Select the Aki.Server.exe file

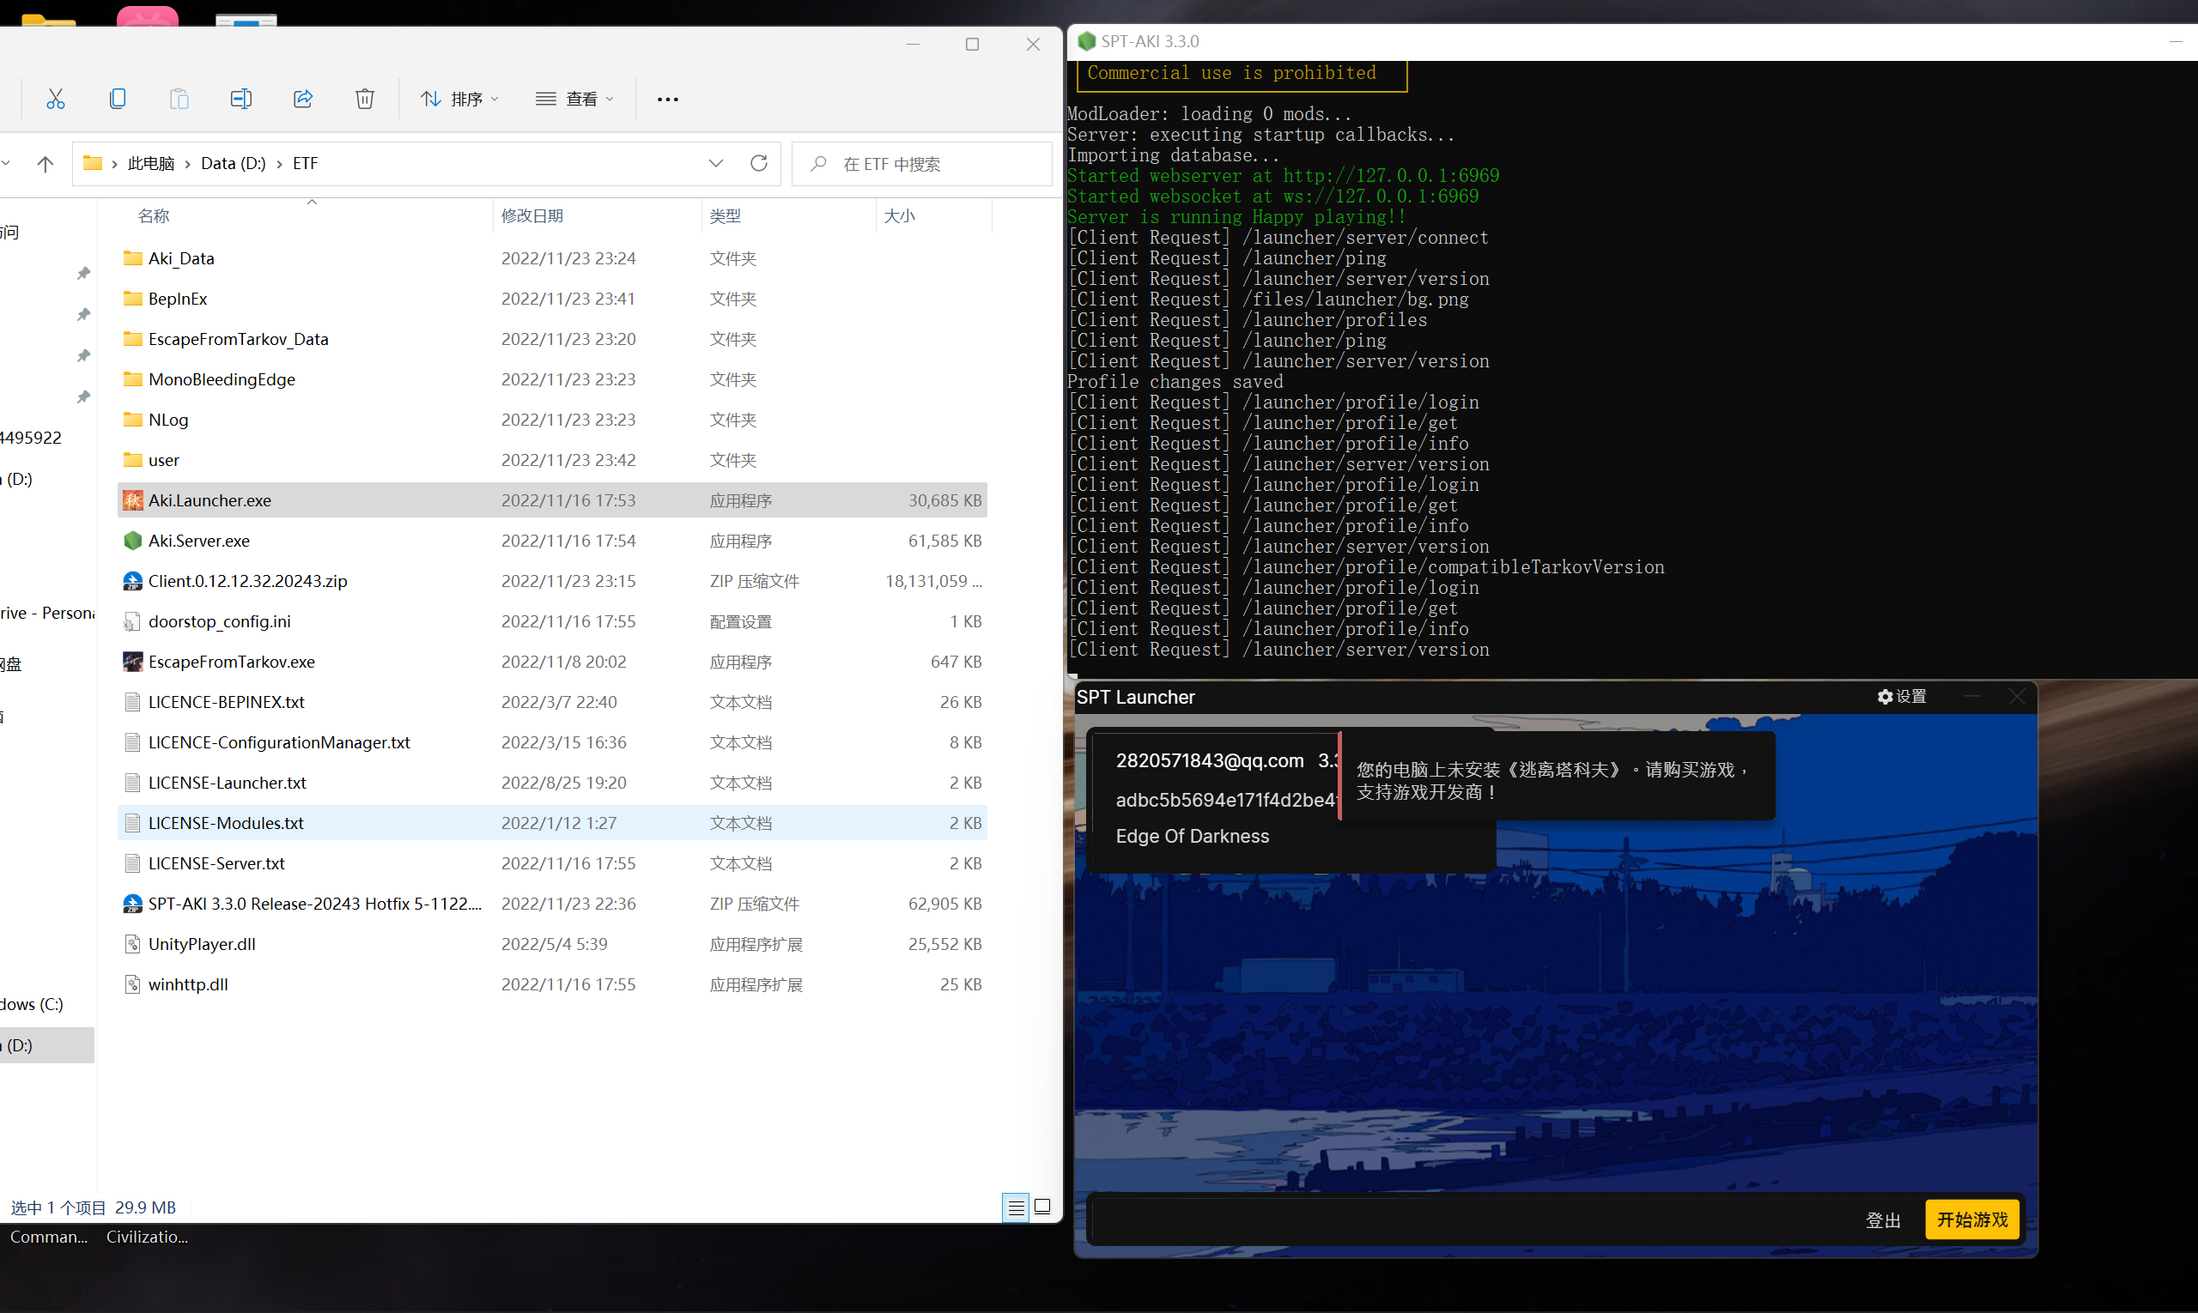coord(199,541)
